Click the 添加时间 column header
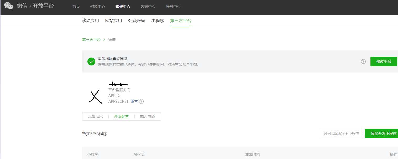 click(x=253, y=154)
